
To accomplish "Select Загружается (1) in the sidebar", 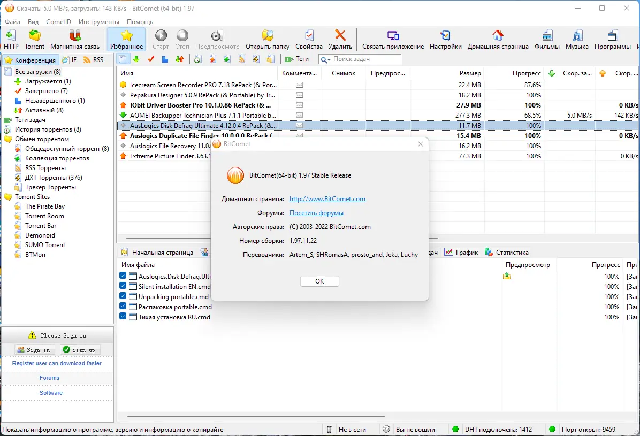I will click(48, 81).
